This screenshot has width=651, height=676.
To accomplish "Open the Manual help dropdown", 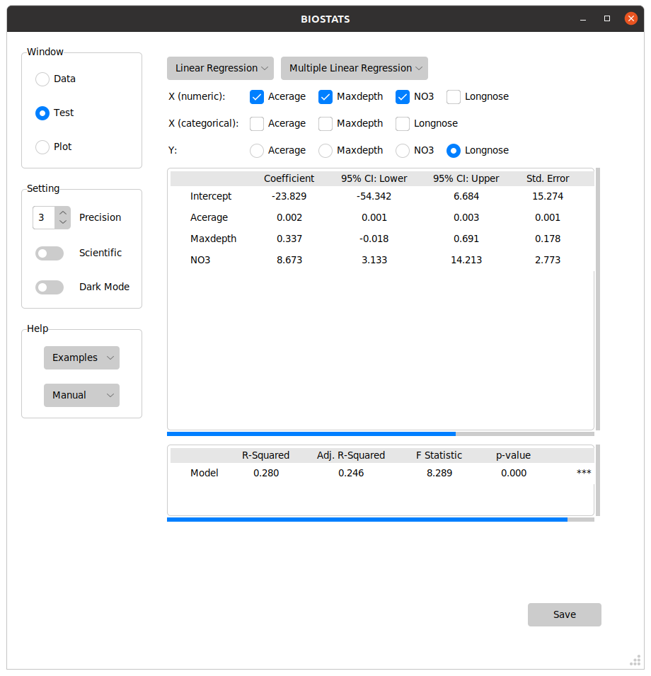I will tap(81, 395).
